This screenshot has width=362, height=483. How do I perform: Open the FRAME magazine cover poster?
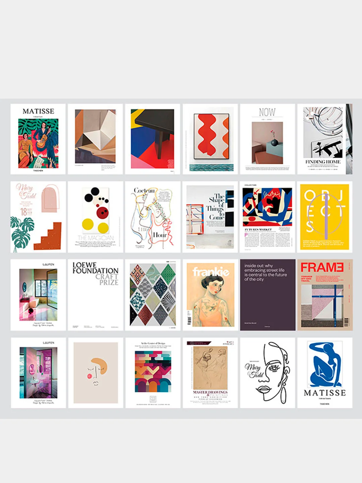click(x=325, y=295)
